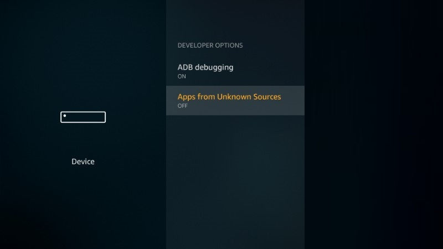Viewport: 443px width, 249px height.
Task: Click the orange Apps from Unknown Sources title
Action: 229,97
